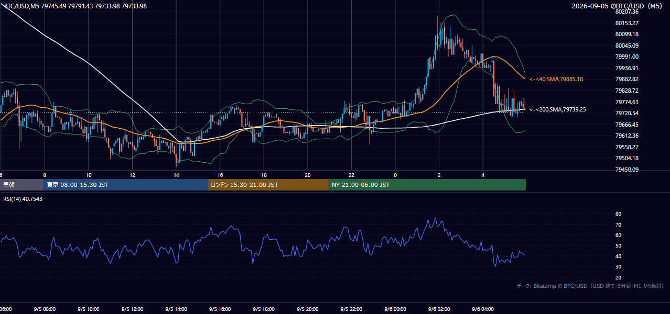The height and width of the screenshot is (314, 670).
Task: Click the 9/5 18:00 bottom axis label
Action: [x=264, y=309]
